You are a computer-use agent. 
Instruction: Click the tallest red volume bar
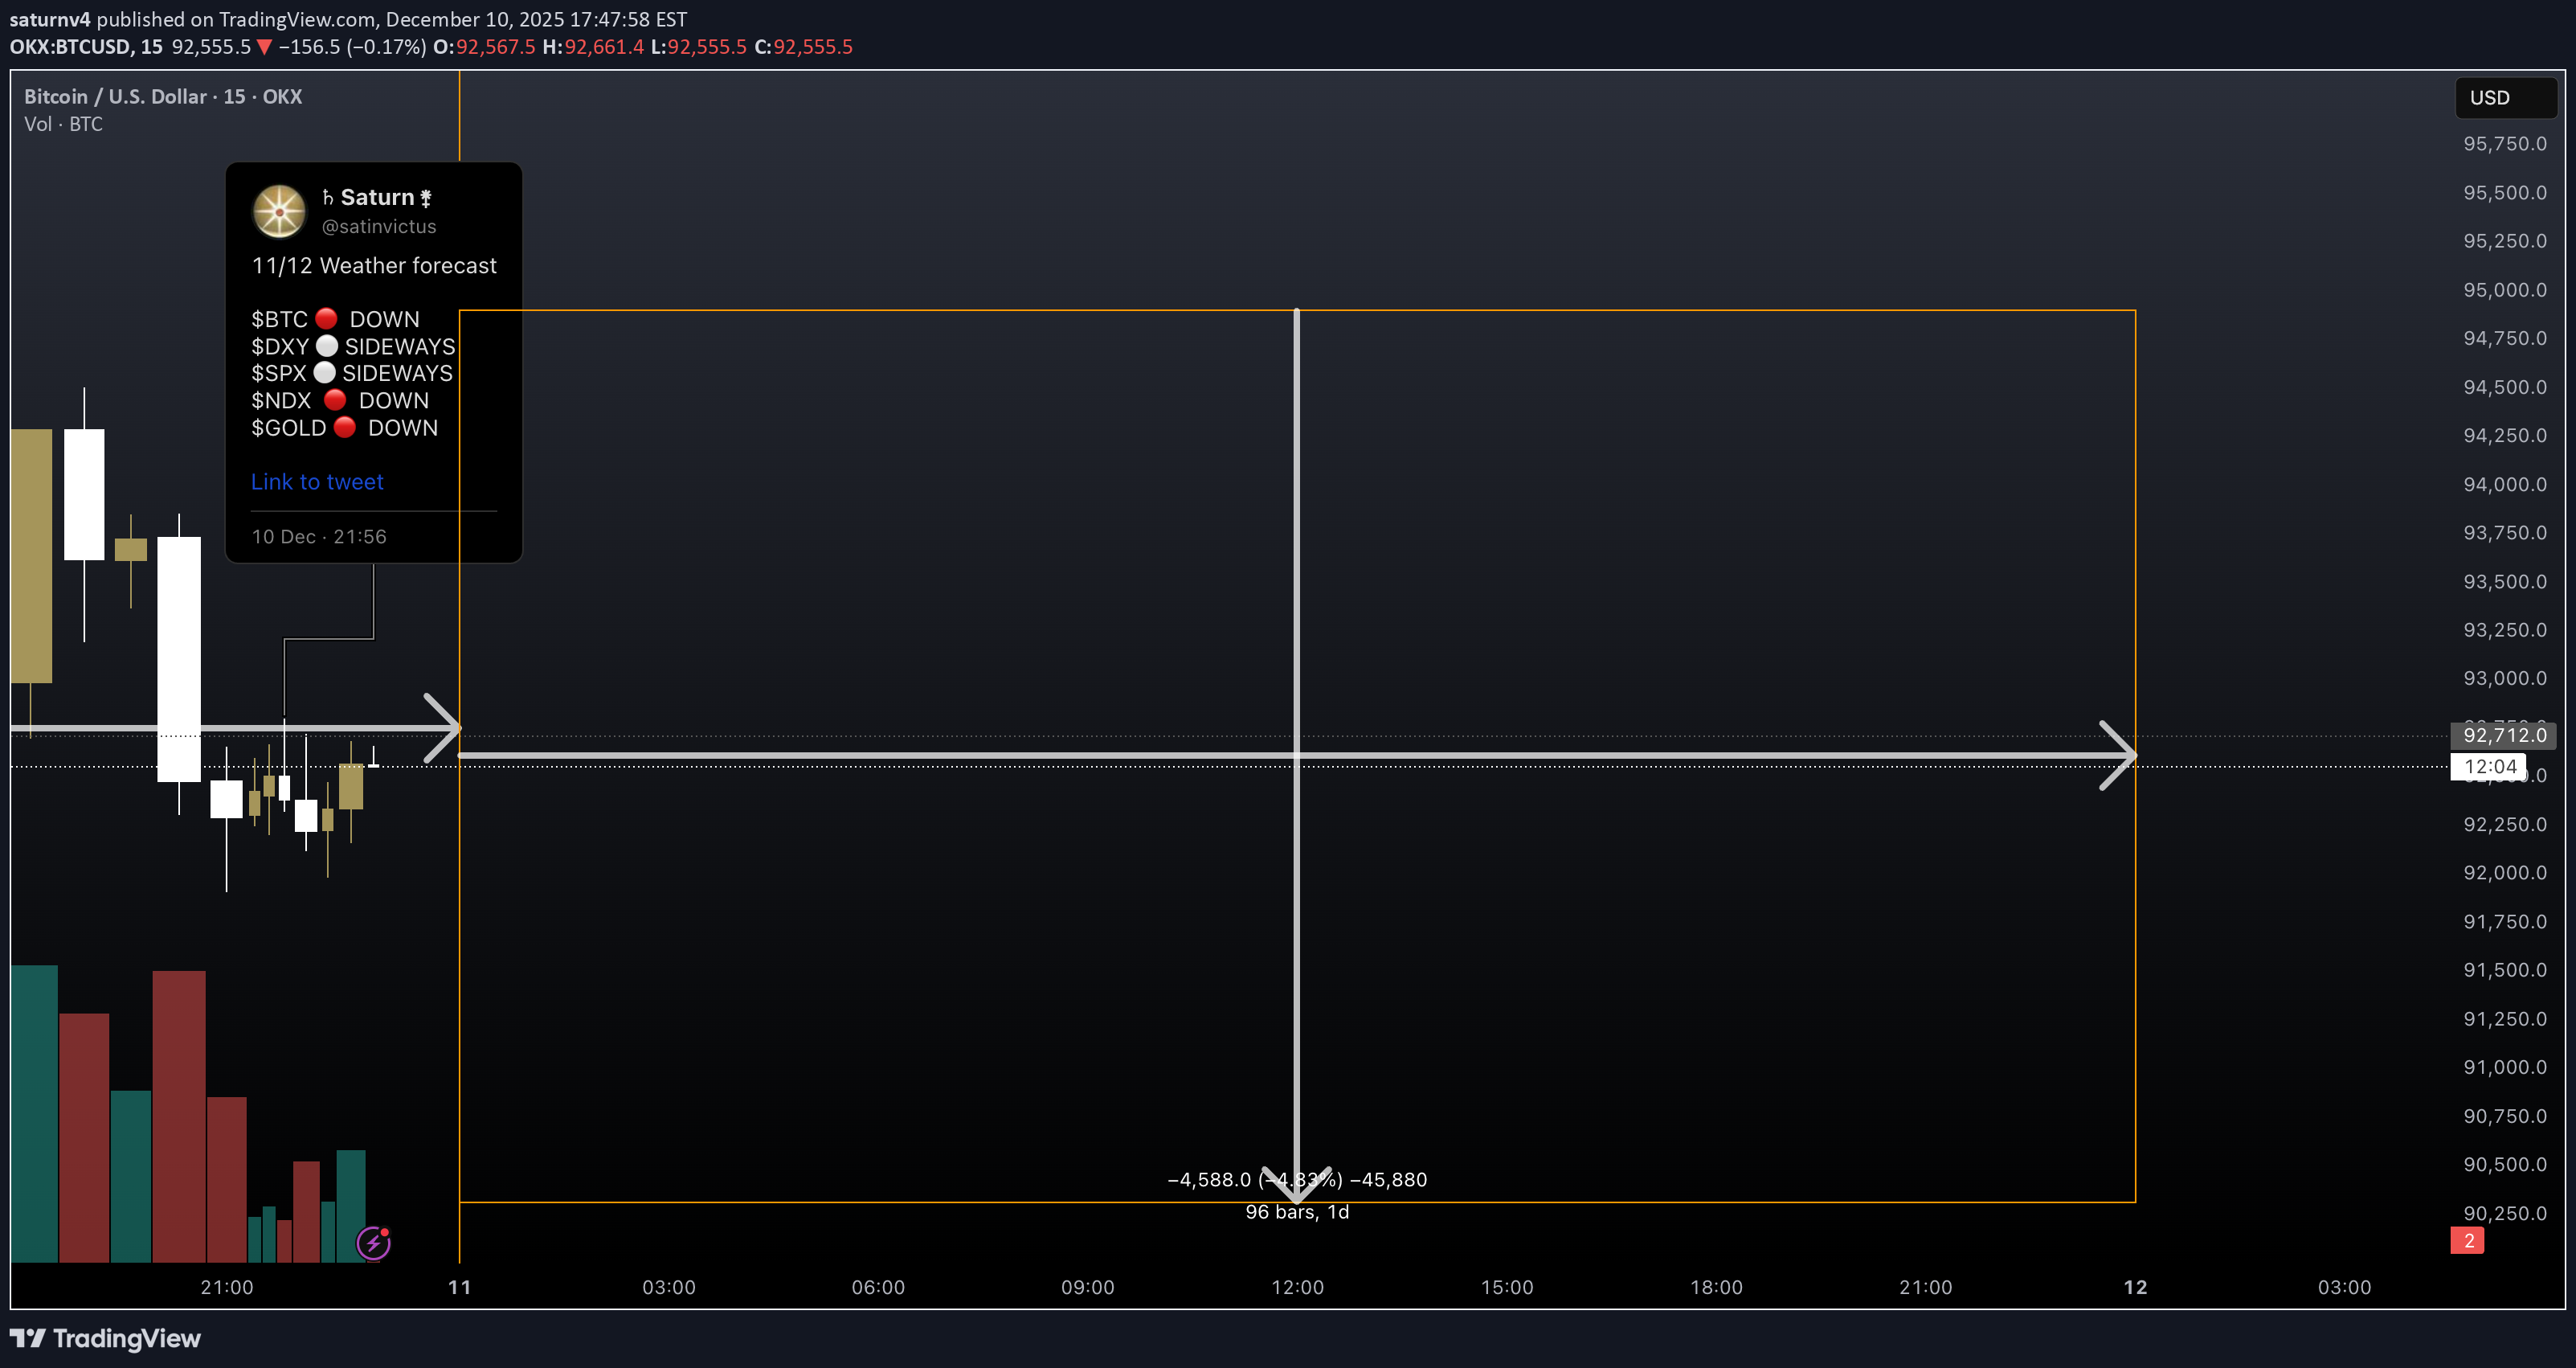178,1115
